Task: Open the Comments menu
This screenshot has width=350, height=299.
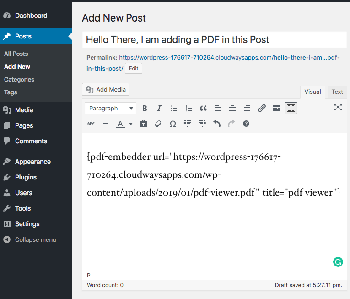Action: 36,141
